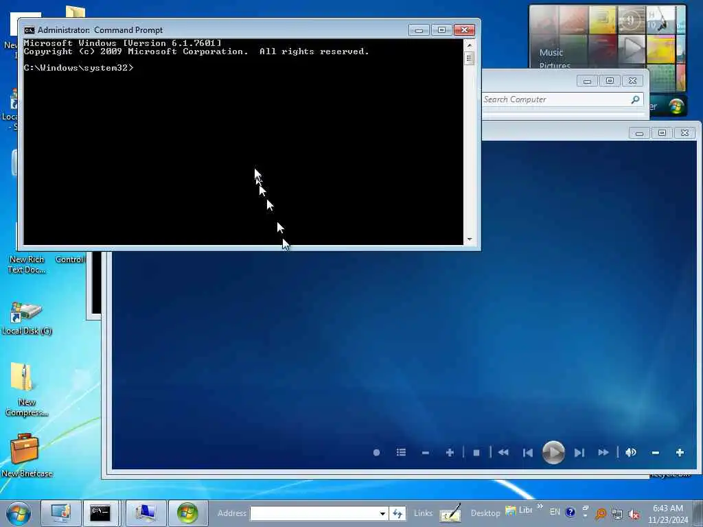703x527 pixels.
Task: Click the yellow tile in gadget top row
Action: pyautogui.click(x=603, y=20)
